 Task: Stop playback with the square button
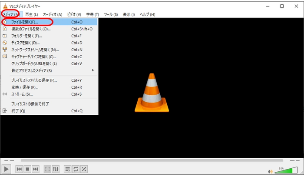[27, 169]
